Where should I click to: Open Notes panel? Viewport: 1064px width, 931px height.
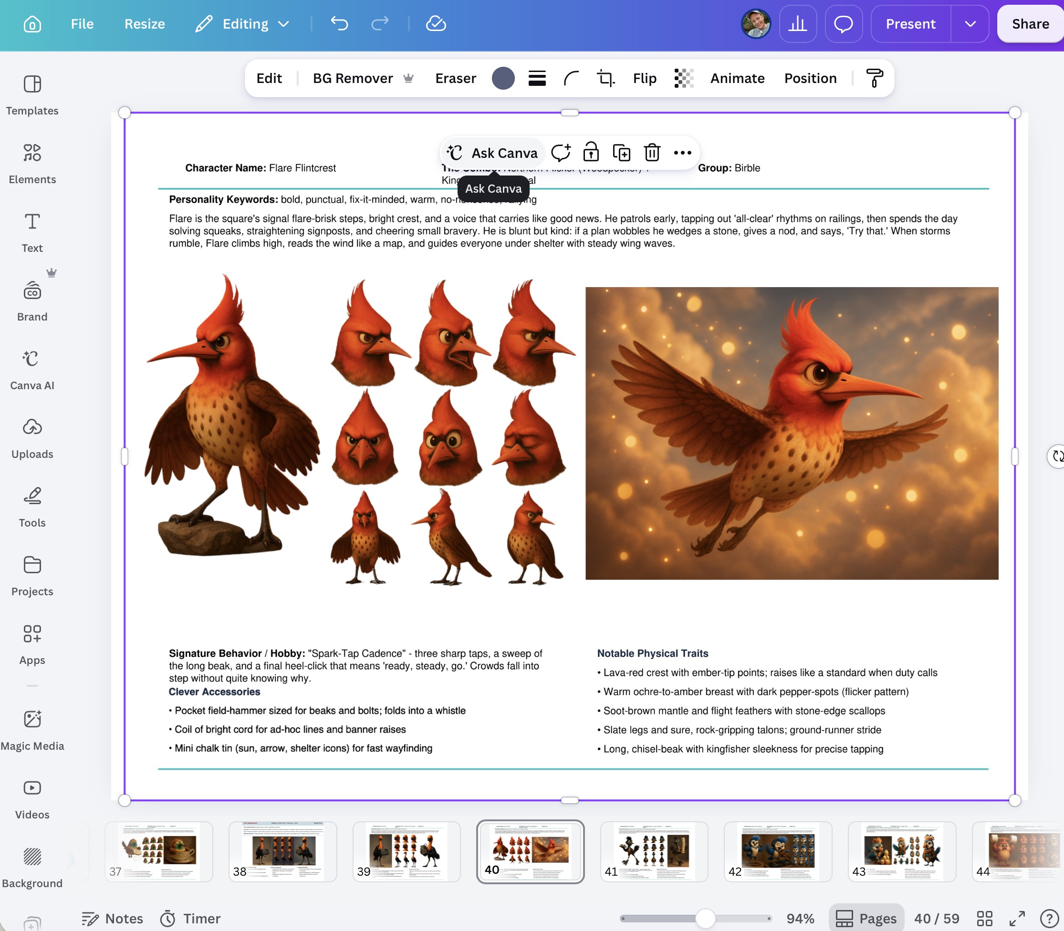pyautogui.click(x=112, y=919)
